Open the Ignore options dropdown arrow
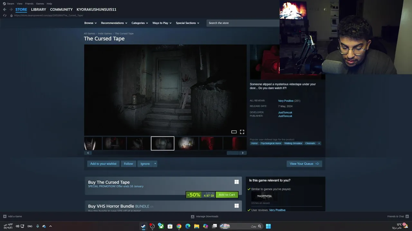412x231 pixels. click(155, 164)
